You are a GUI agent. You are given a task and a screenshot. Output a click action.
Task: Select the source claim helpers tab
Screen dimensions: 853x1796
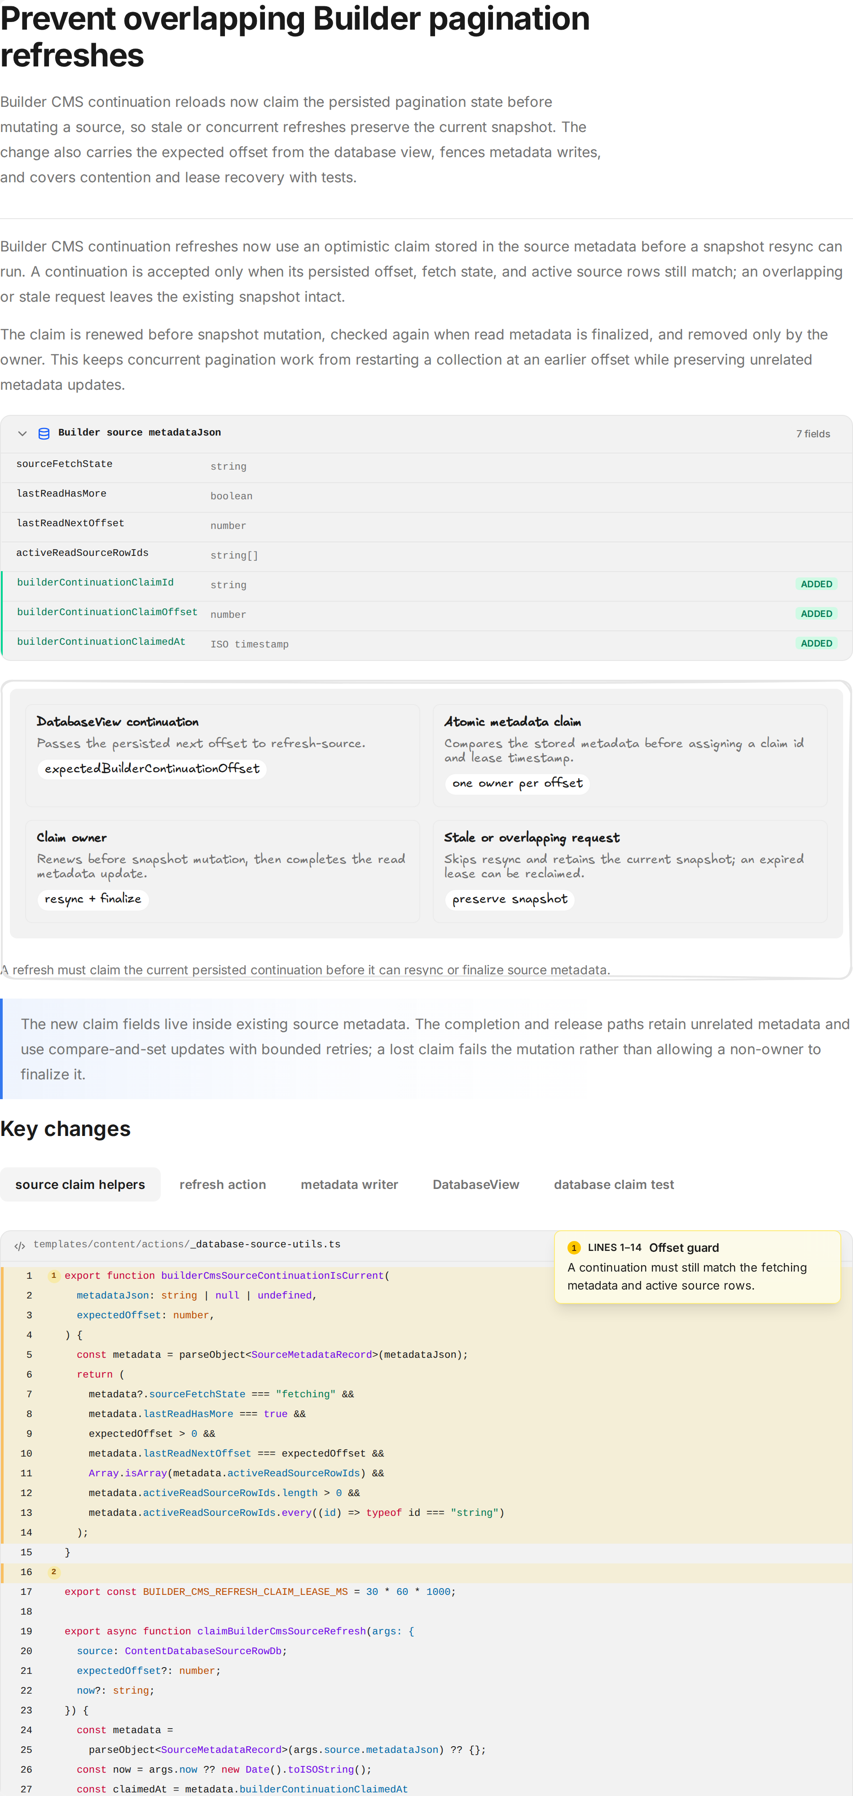80,1184
